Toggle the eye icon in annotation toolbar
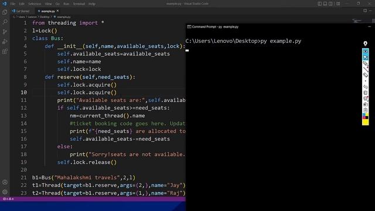Viewport: 375px width, 211px height. (365, 51)
